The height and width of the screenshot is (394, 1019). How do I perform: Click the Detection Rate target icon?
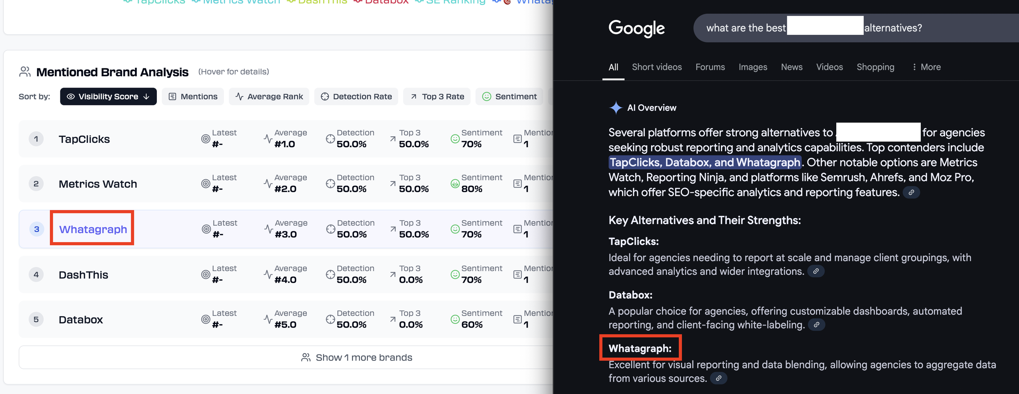pyautogui.click(x=325, y=96)
